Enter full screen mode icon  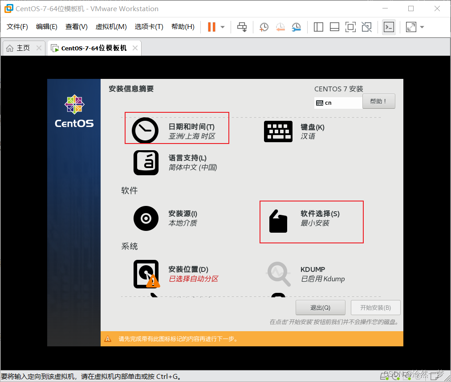click(350, 27)
